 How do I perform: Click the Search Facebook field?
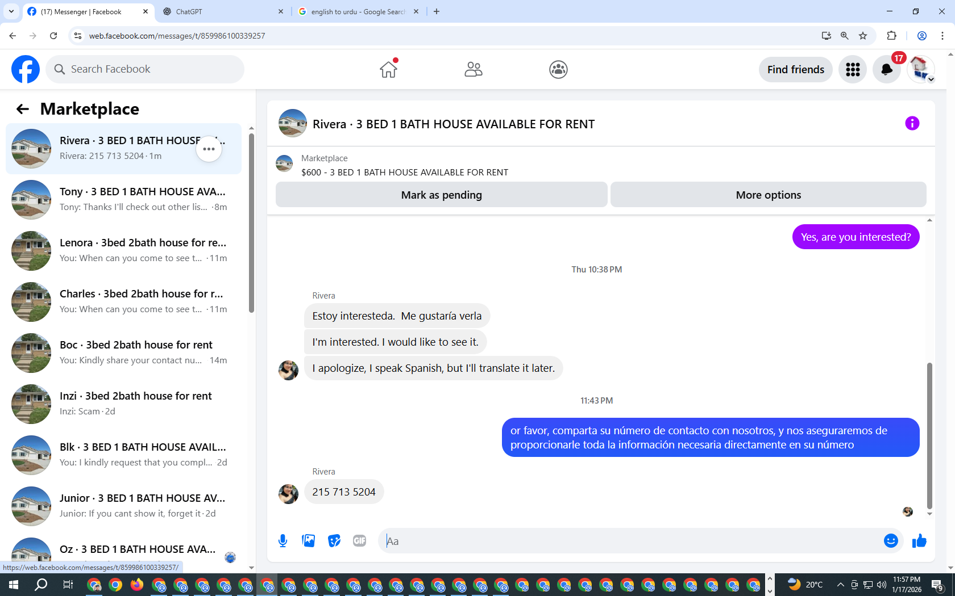[145, 69]
